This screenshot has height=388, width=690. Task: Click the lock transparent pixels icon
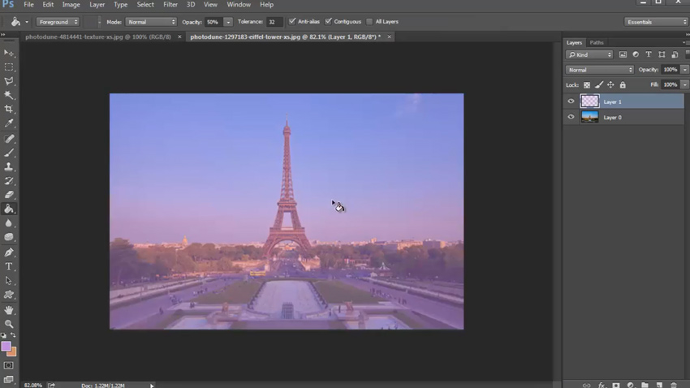587,85
